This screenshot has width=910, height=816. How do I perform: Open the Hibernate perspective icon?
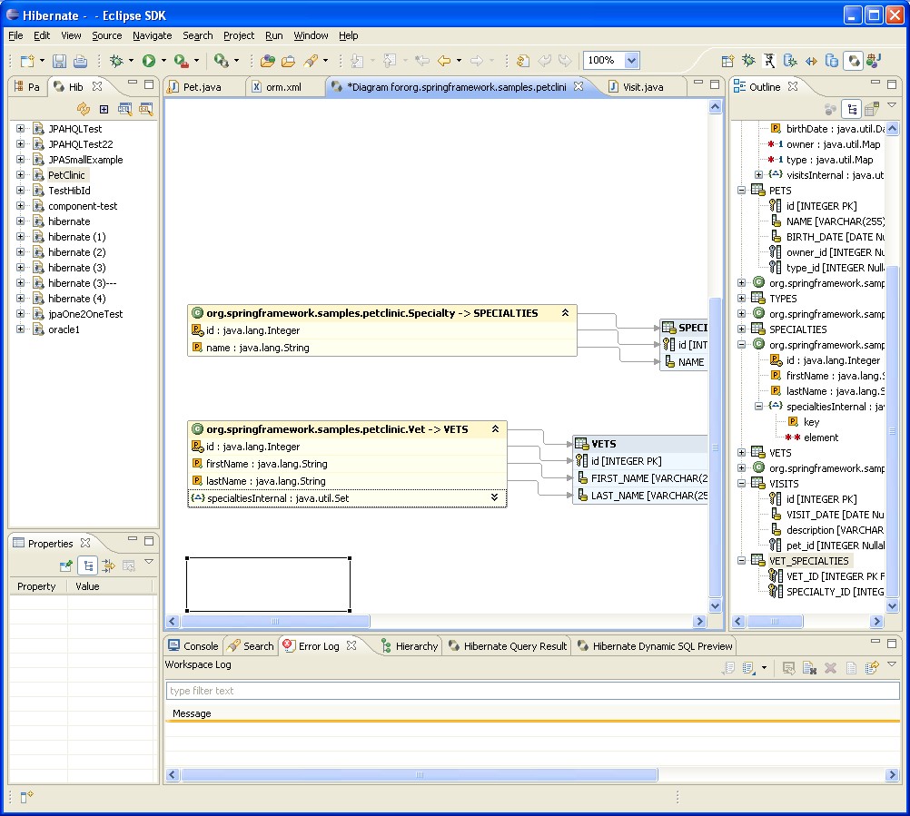[x=853, y=61]
